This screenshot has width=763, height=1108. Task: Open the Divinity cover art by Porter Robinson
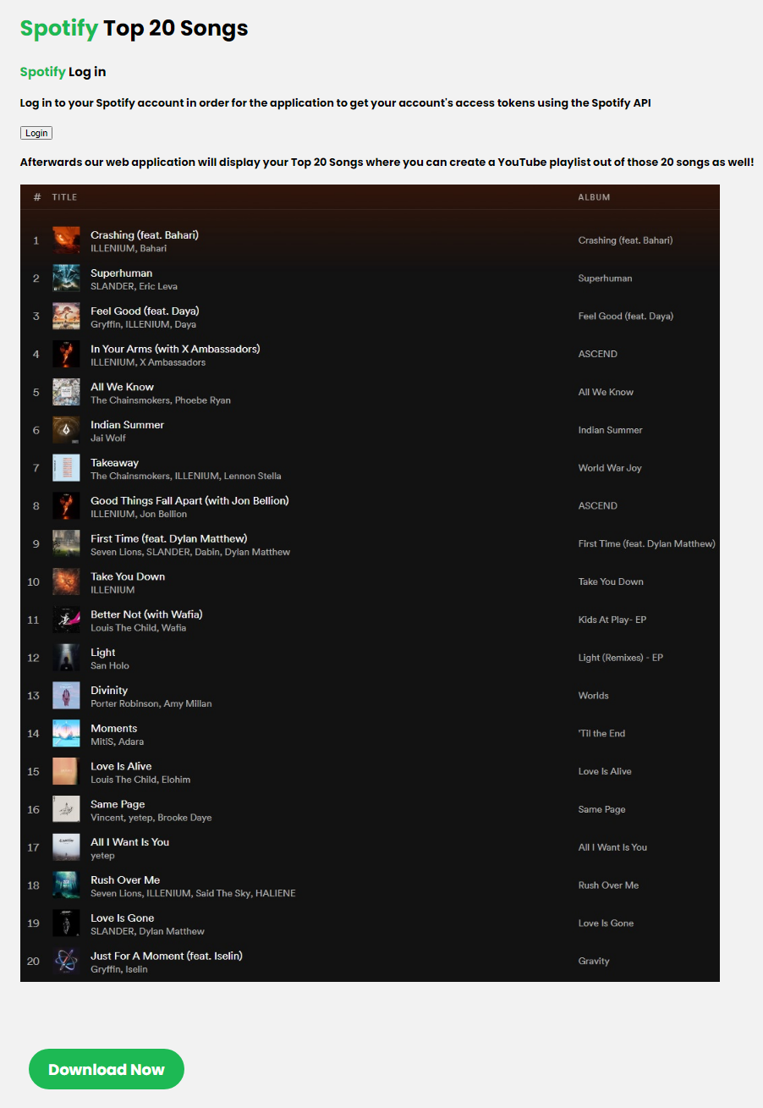[66, 696]
